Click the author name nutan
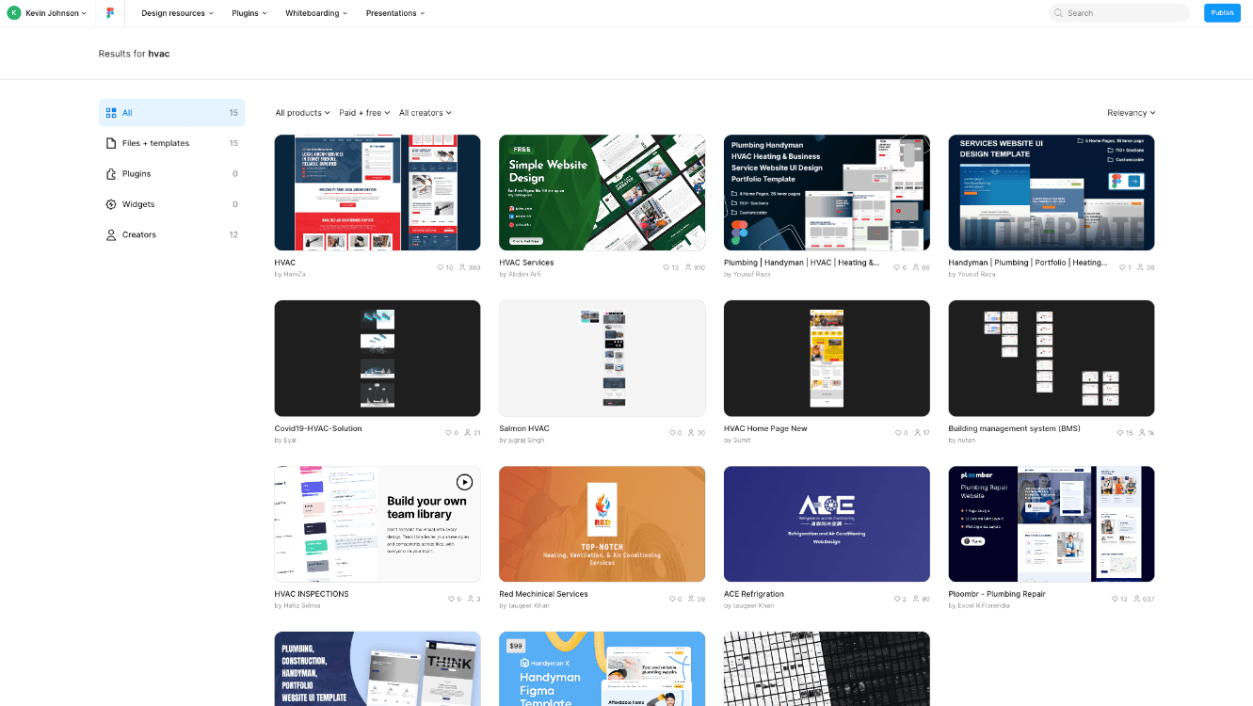 966,440
